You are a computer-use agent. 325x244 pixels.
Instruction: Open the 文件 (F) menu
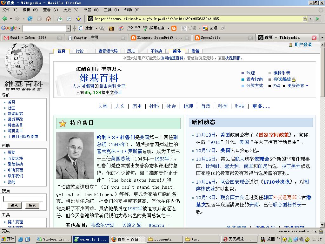10,10
